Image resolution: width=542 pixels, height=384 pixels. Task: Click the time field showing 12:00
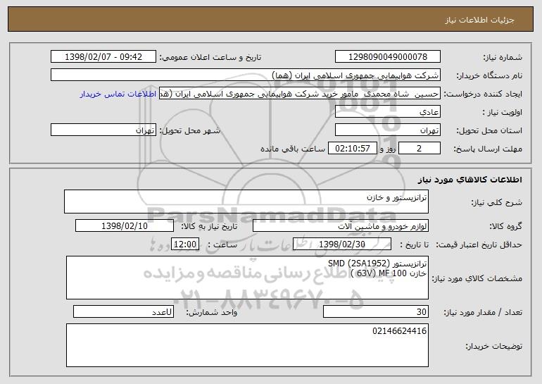point(185,244)
